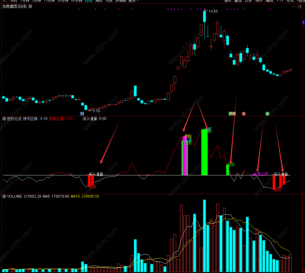Click the tall green 大顶 signal bar
Screen dimensions: 305x273
[204, 152]
